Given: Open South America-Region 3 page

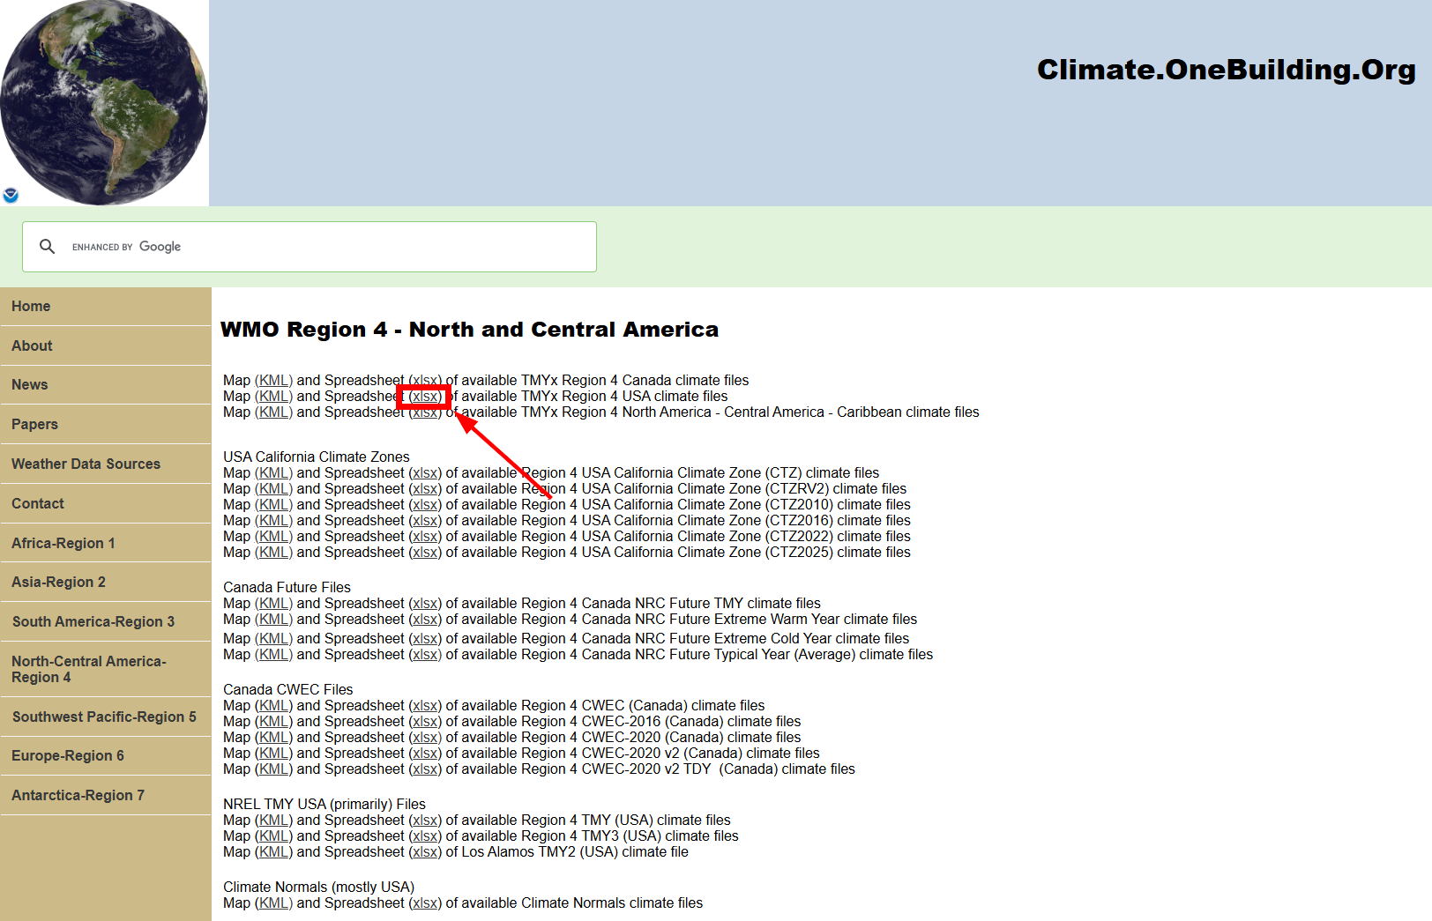Looking at the screenshot, I should (x=93, y=621).
